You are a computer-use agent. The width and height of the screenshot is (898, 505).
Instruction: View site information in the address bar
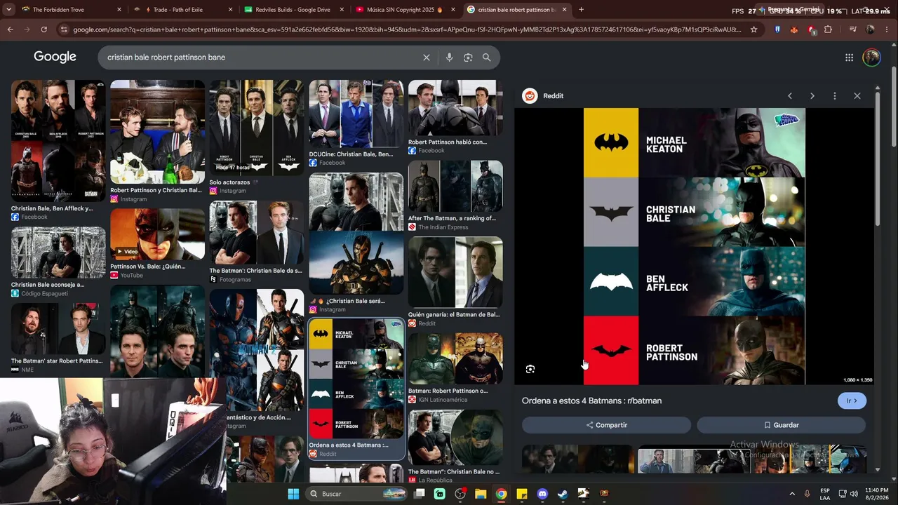point(64,29)
